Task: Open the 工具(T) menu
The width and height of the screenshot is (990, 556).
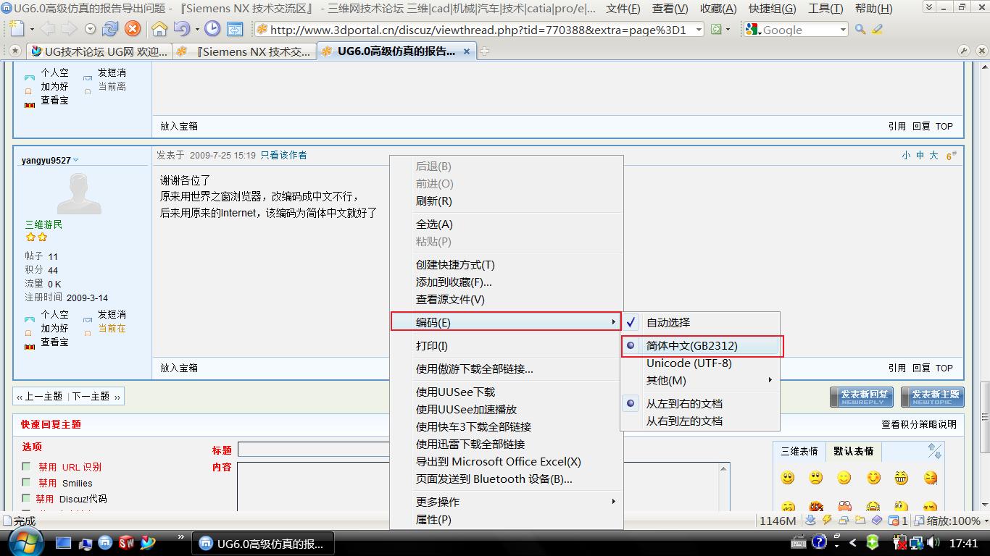Action: pos(825,9)
